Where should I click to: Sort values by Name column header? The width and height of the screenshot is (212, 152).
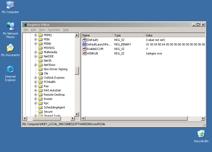[97, 35]
